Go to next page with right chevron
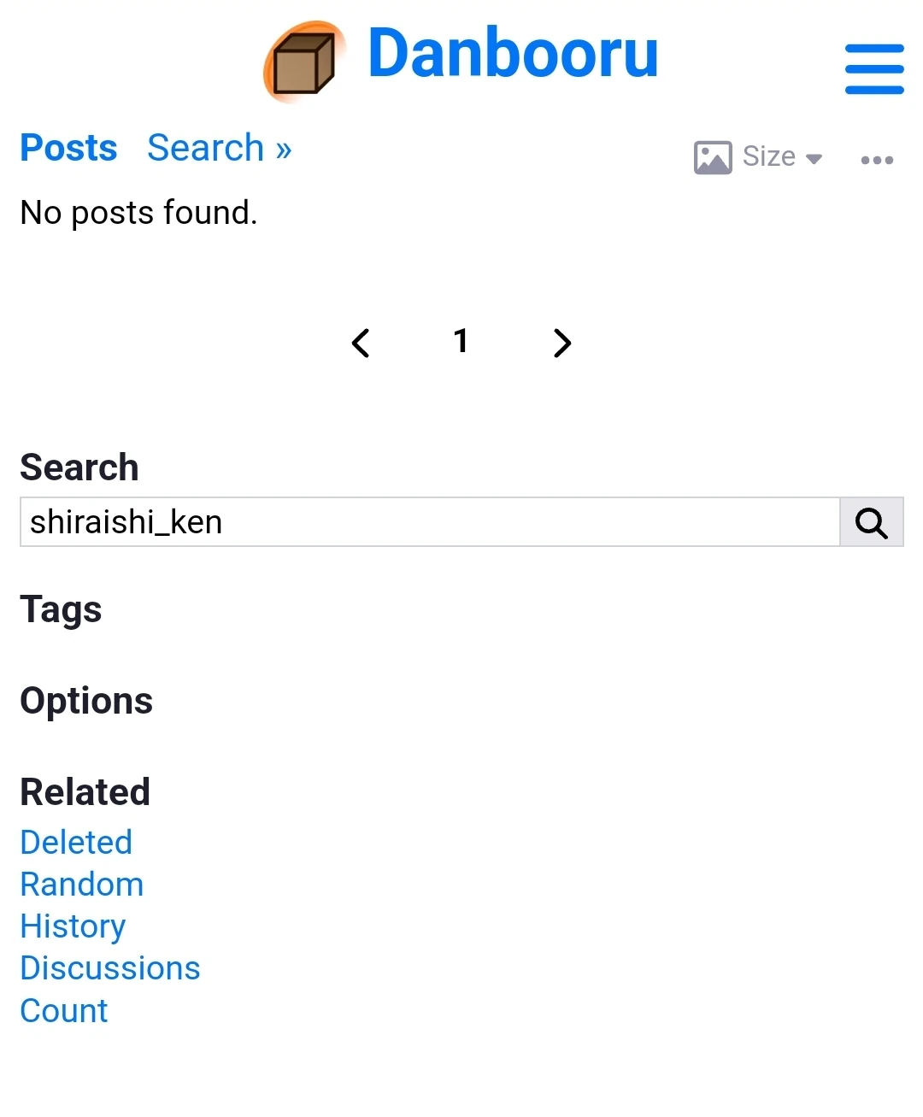923x1117 pixels. pyautogui.click(x=561, y=343)
